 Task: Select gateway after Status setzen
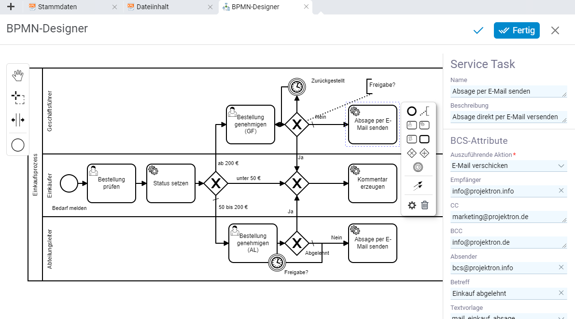(x=216, y=183)
